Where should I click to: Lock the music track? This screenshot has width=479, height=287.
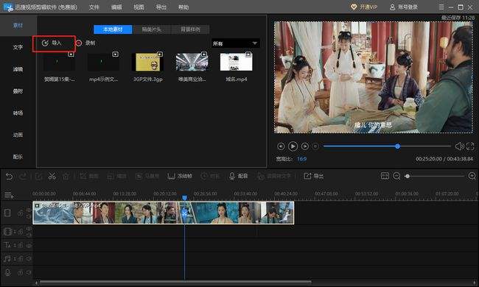tap(20, 259)
